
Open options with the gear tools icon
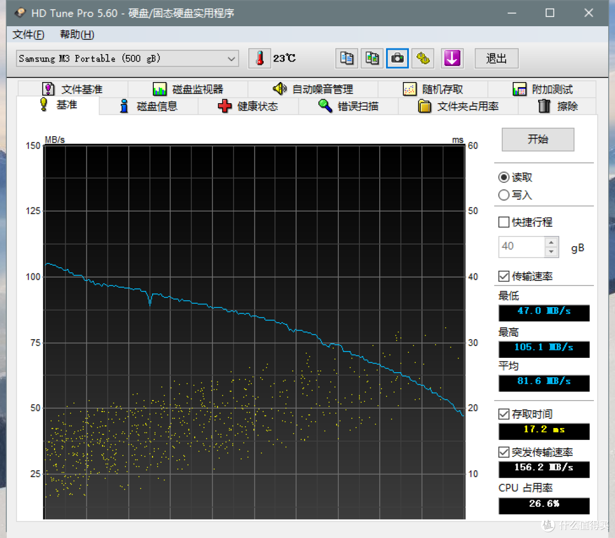423,59
